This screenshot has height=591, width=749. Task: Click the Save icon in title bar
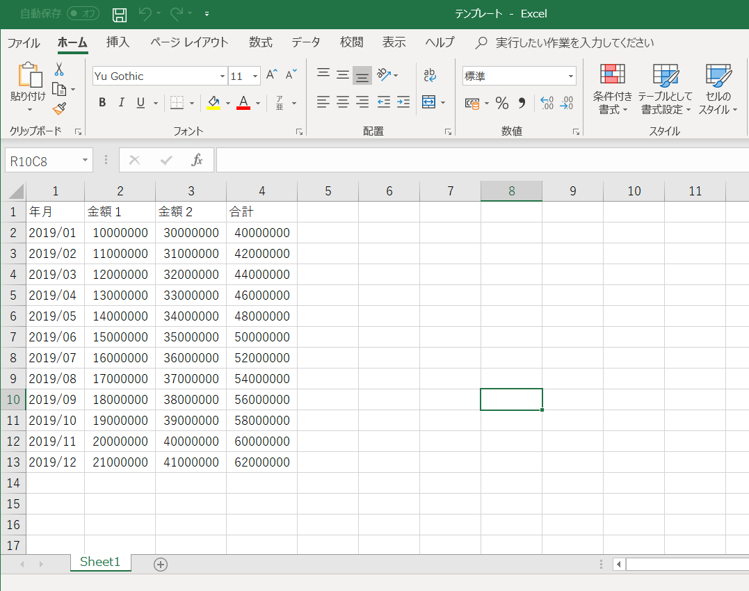(120, 15)
